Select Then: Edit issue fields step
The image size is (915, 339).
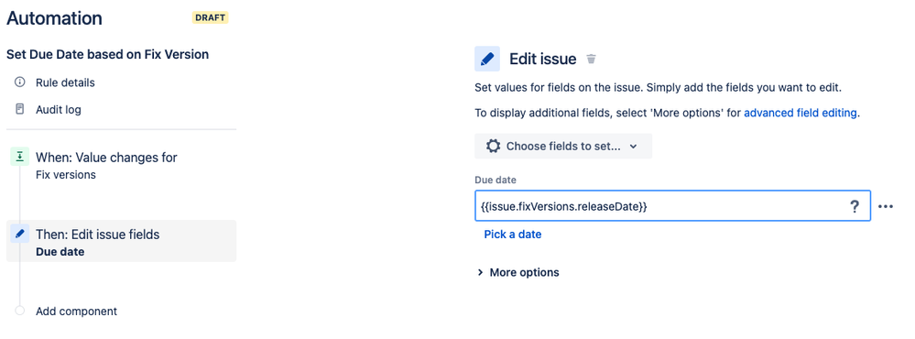point(122,241)
